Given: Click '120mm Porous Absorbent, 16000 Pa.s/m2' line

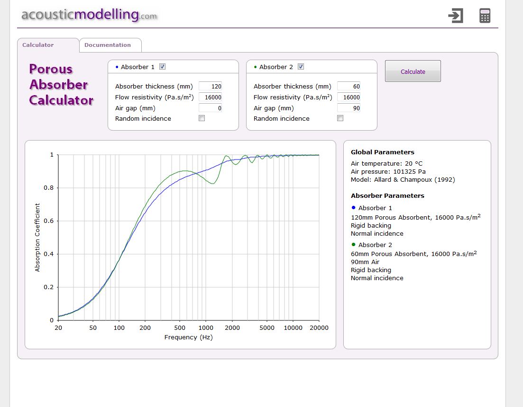Looking at the screenshot, I should pyautogui.click(x=415, y=217).
